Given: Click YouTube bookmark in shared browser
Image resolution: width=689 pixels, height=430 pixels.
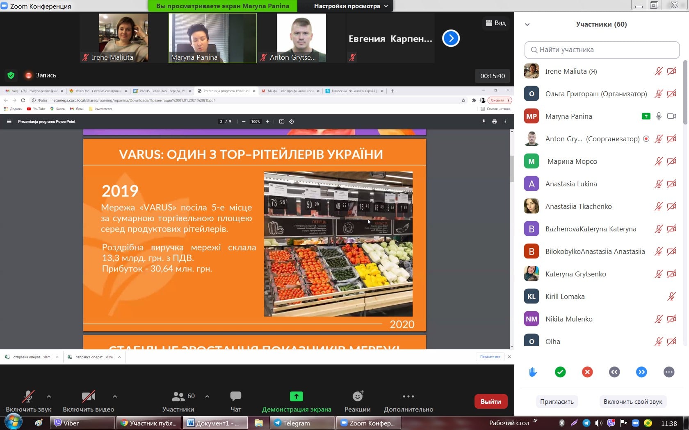Looking at the screenshot, I should (36, 109).
